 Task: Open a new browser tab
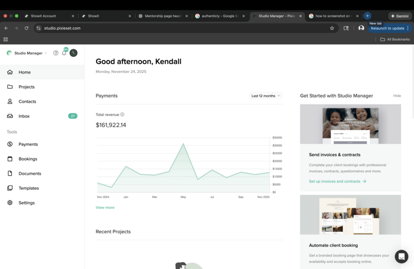point(367,16)
